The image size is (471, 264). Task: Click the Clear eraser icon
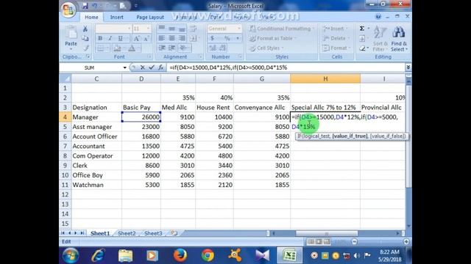pyautogui.click(x=363, y=48)
